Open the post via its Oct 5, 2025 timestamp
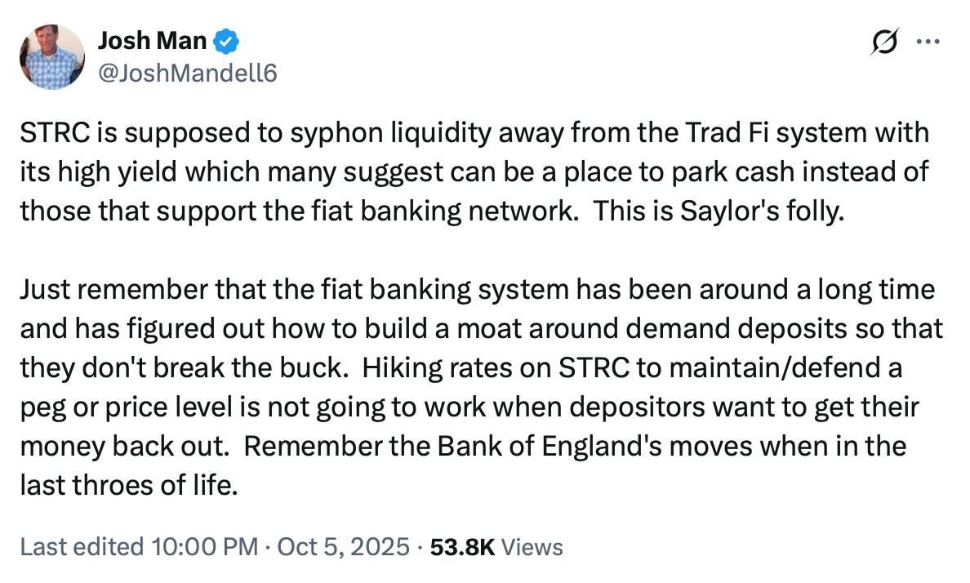 coord(345,547)
